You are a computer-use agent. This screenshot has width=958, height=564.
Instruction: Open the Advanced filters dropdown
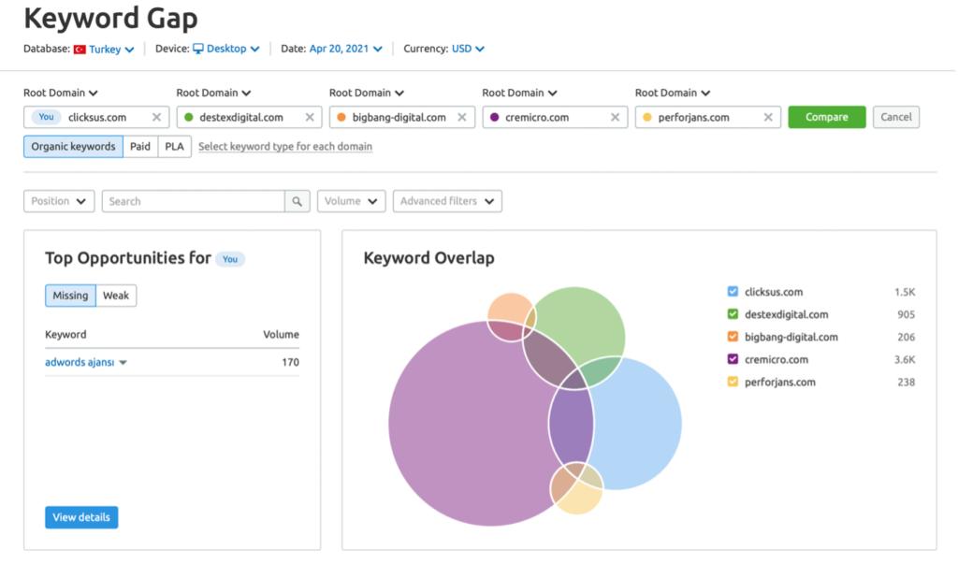[447, 200]
